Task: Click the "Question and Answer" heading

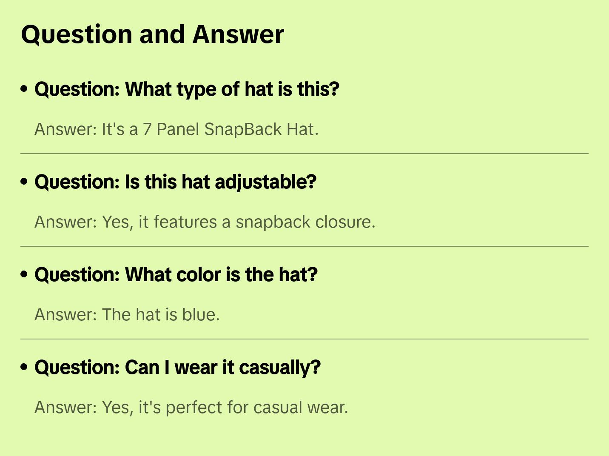Action: pos(152,34)
